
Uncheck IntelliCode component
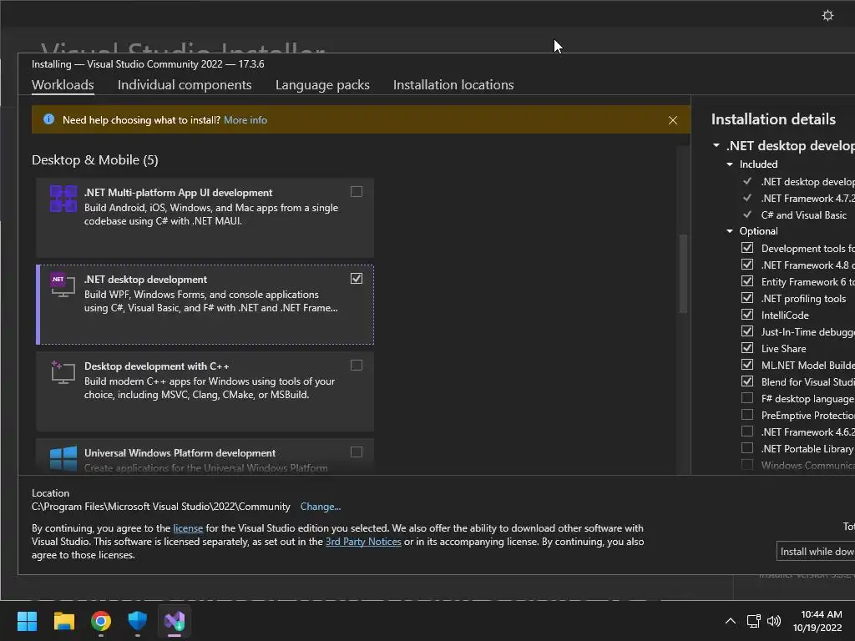pos(747,315)
